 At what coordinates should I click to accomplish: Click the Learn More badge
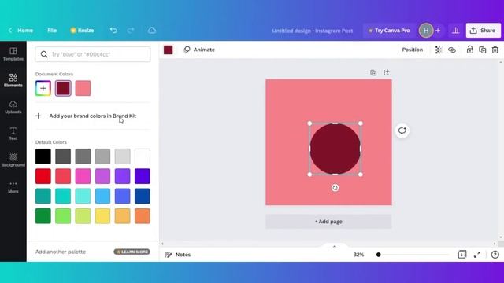(x=132, y=252)
